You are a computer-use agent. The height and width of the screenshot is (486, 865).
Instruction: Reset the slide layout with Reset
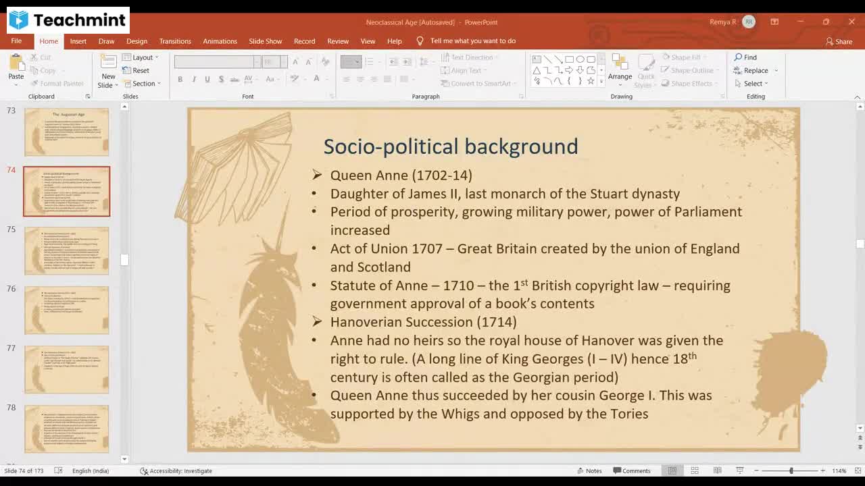tap(136, 70)
